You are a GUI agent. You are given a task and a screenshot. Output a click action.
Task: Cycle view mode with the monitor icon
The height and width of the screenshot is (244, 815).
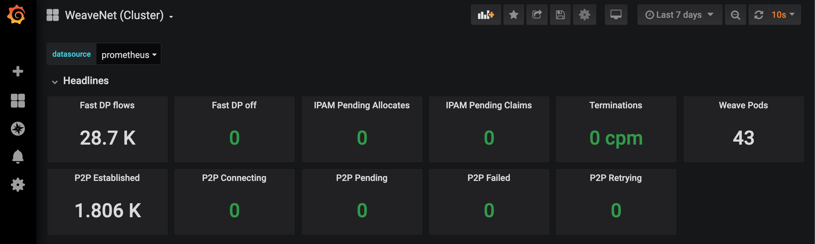[x=616, y=15]
